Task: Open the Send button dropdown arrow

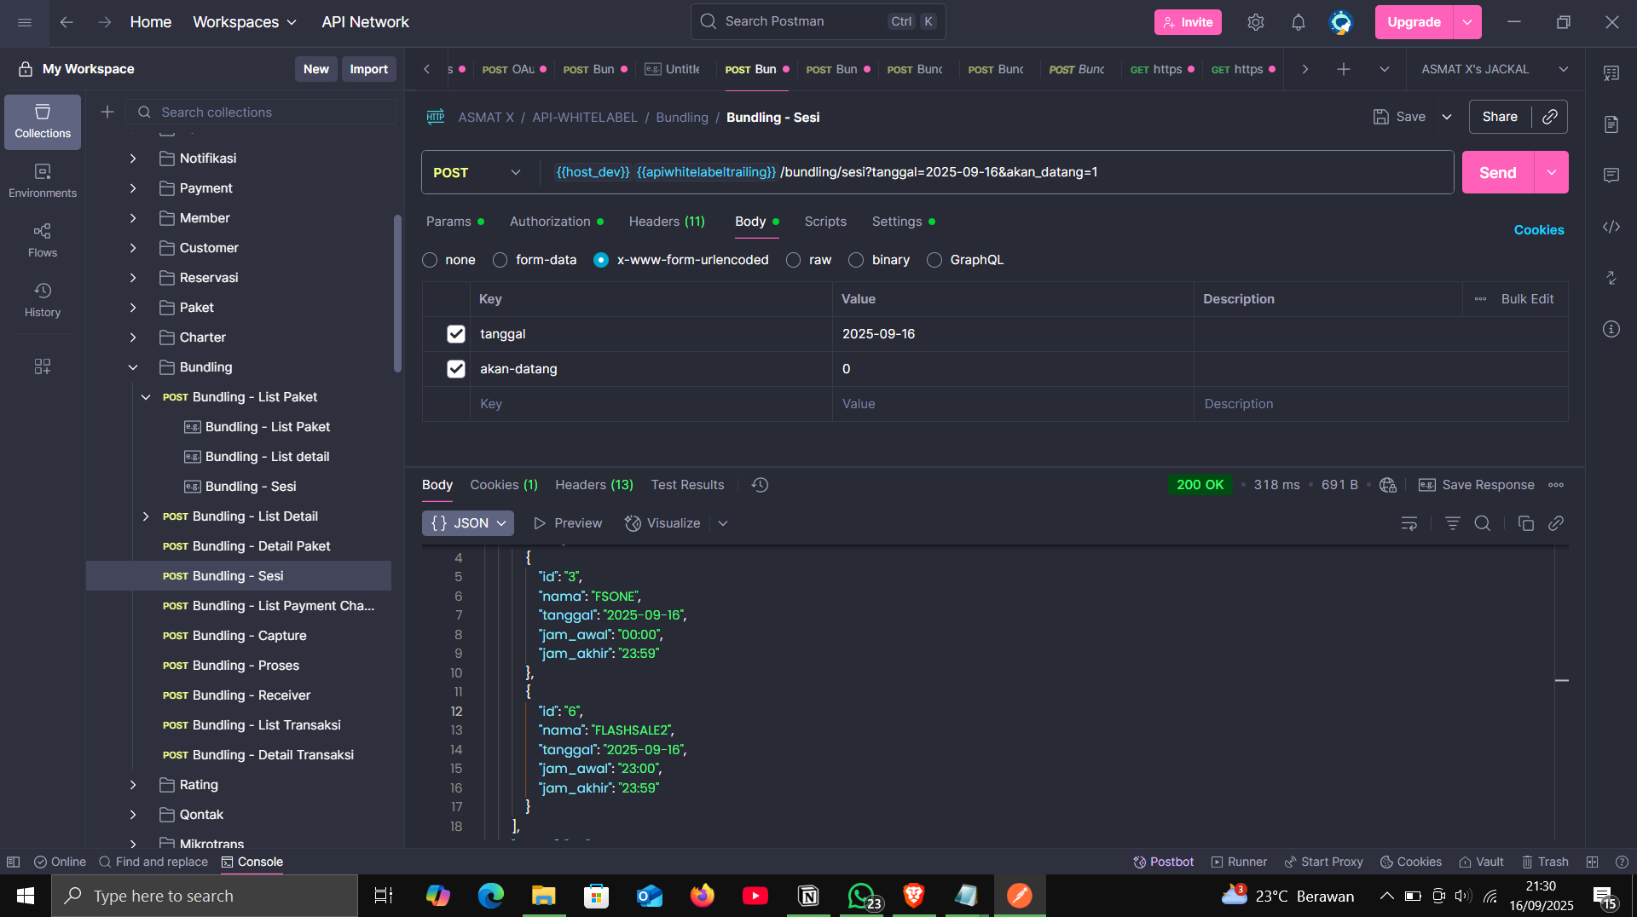Action: coord(1552,172)
